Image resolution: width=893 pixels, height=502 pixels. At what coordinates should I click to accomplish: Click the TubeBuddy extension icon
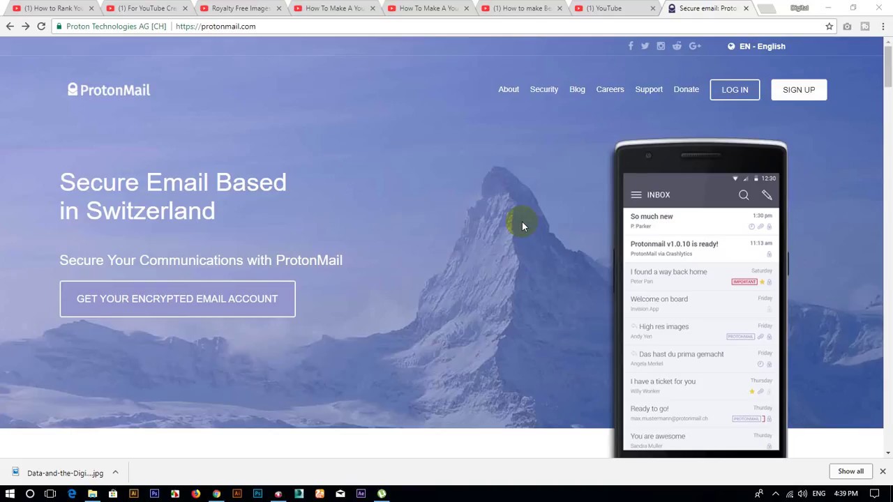coord(865,26)
